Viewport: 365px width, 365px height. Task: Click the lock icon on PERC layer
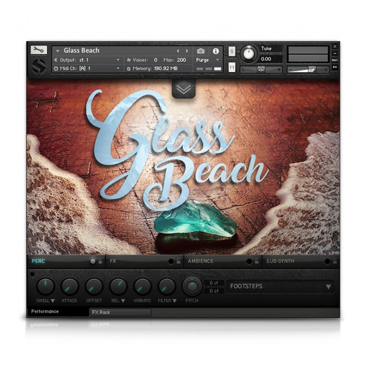tap(100, 261)
